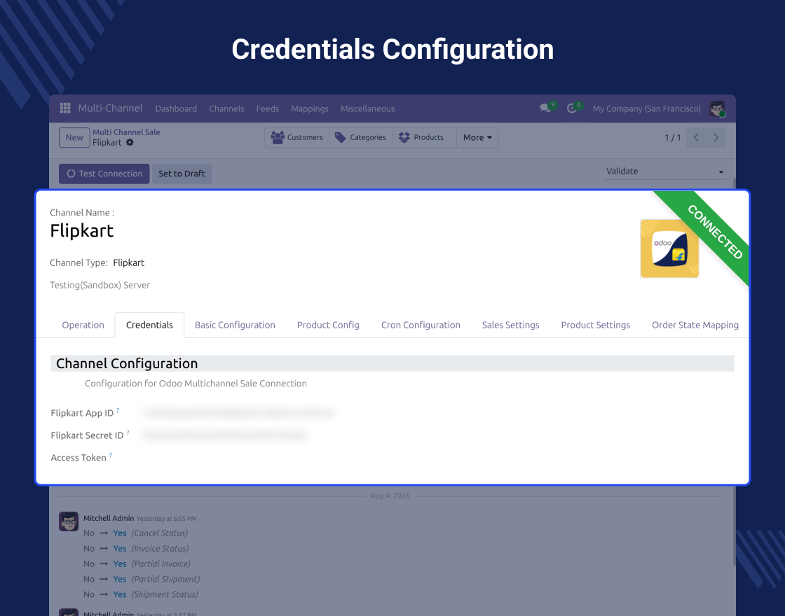Viewport: 785px width, 616px height.
Task: Click the Cancel Status log entry
Action: (x=136, y=533)
